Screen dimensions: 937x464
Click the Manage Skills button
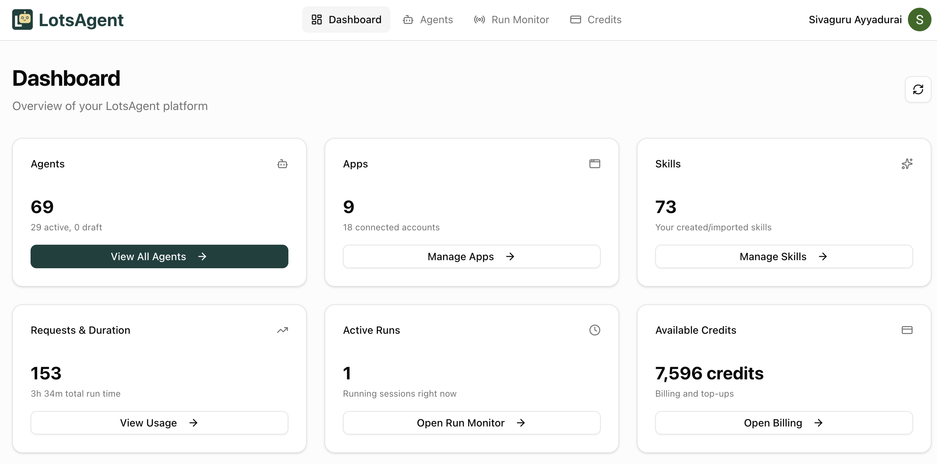pyautogui.click(x=784, y=256)
